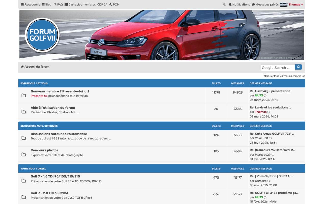Expand the Thomas user dropdown
The image size is (323, 204).
tap(292, 4)
